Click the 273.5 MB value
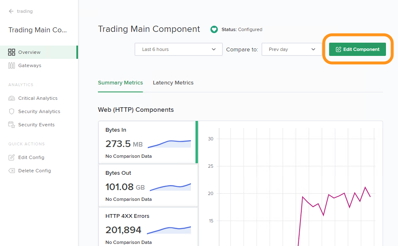The height and width of the screenshot is (246, 398). pyautogui.click(x=124, y=144)
